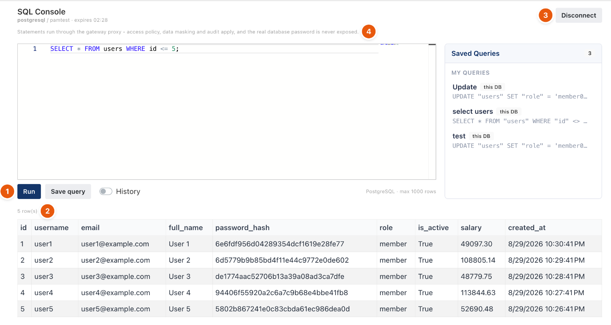Click the MY QUERIES section label
611x325 pixels.
[x=470, y=73]
